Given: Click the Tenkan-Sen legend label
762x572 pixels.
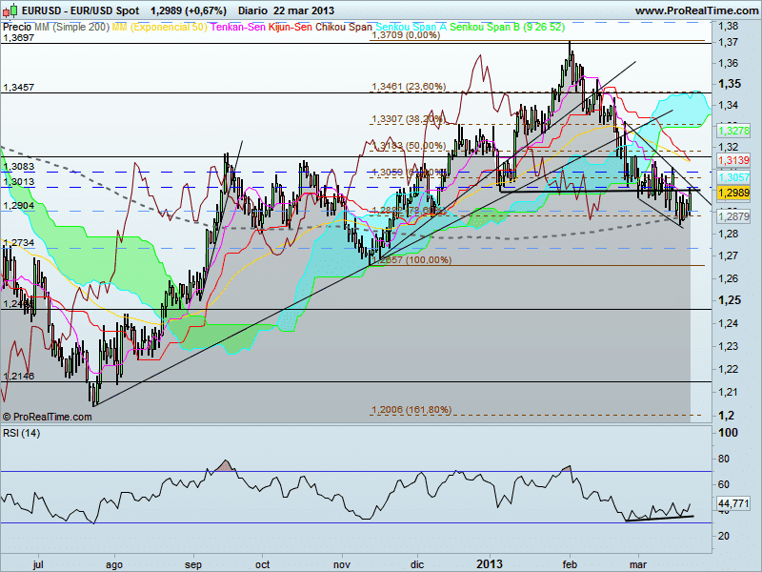Looking at the screenshot, I should [237, 28].
